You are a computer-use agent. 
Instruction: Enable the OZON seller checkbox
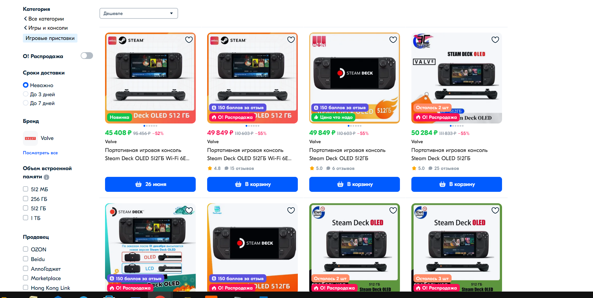pyautogui.click(x=26, y=249)
